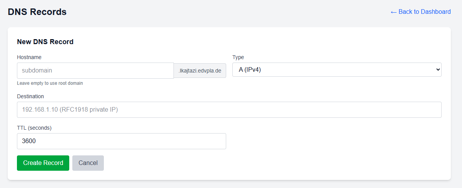The width and height of the screenshot is (462, 188).
Task: Click the left arrow before Back to Dashboard
Action: pyautogui.click(x=394, y=12)
